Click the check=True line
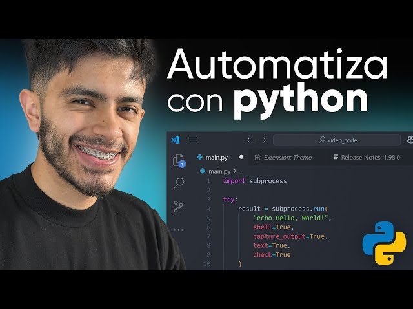413x309 pixels. coord(272,255)
